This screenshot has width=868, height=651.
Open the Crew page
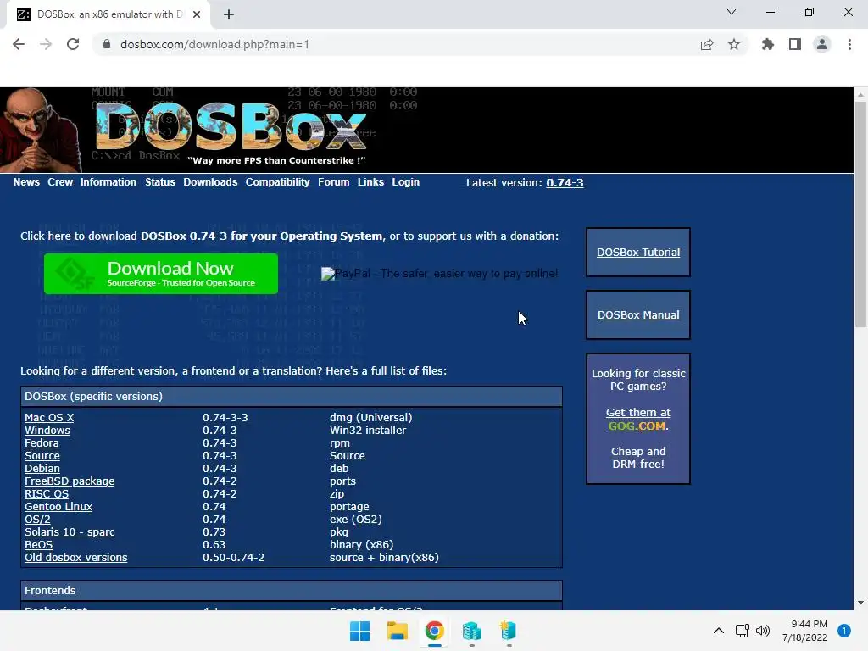pos(60,182)
